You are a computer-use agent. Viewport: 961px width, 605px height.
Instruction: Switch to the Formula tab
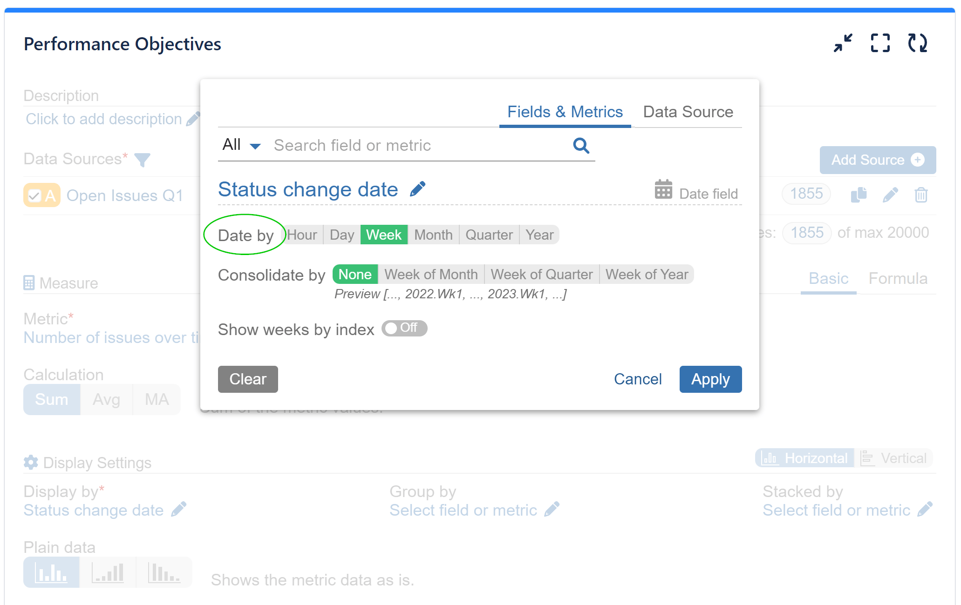pos(898,278)
